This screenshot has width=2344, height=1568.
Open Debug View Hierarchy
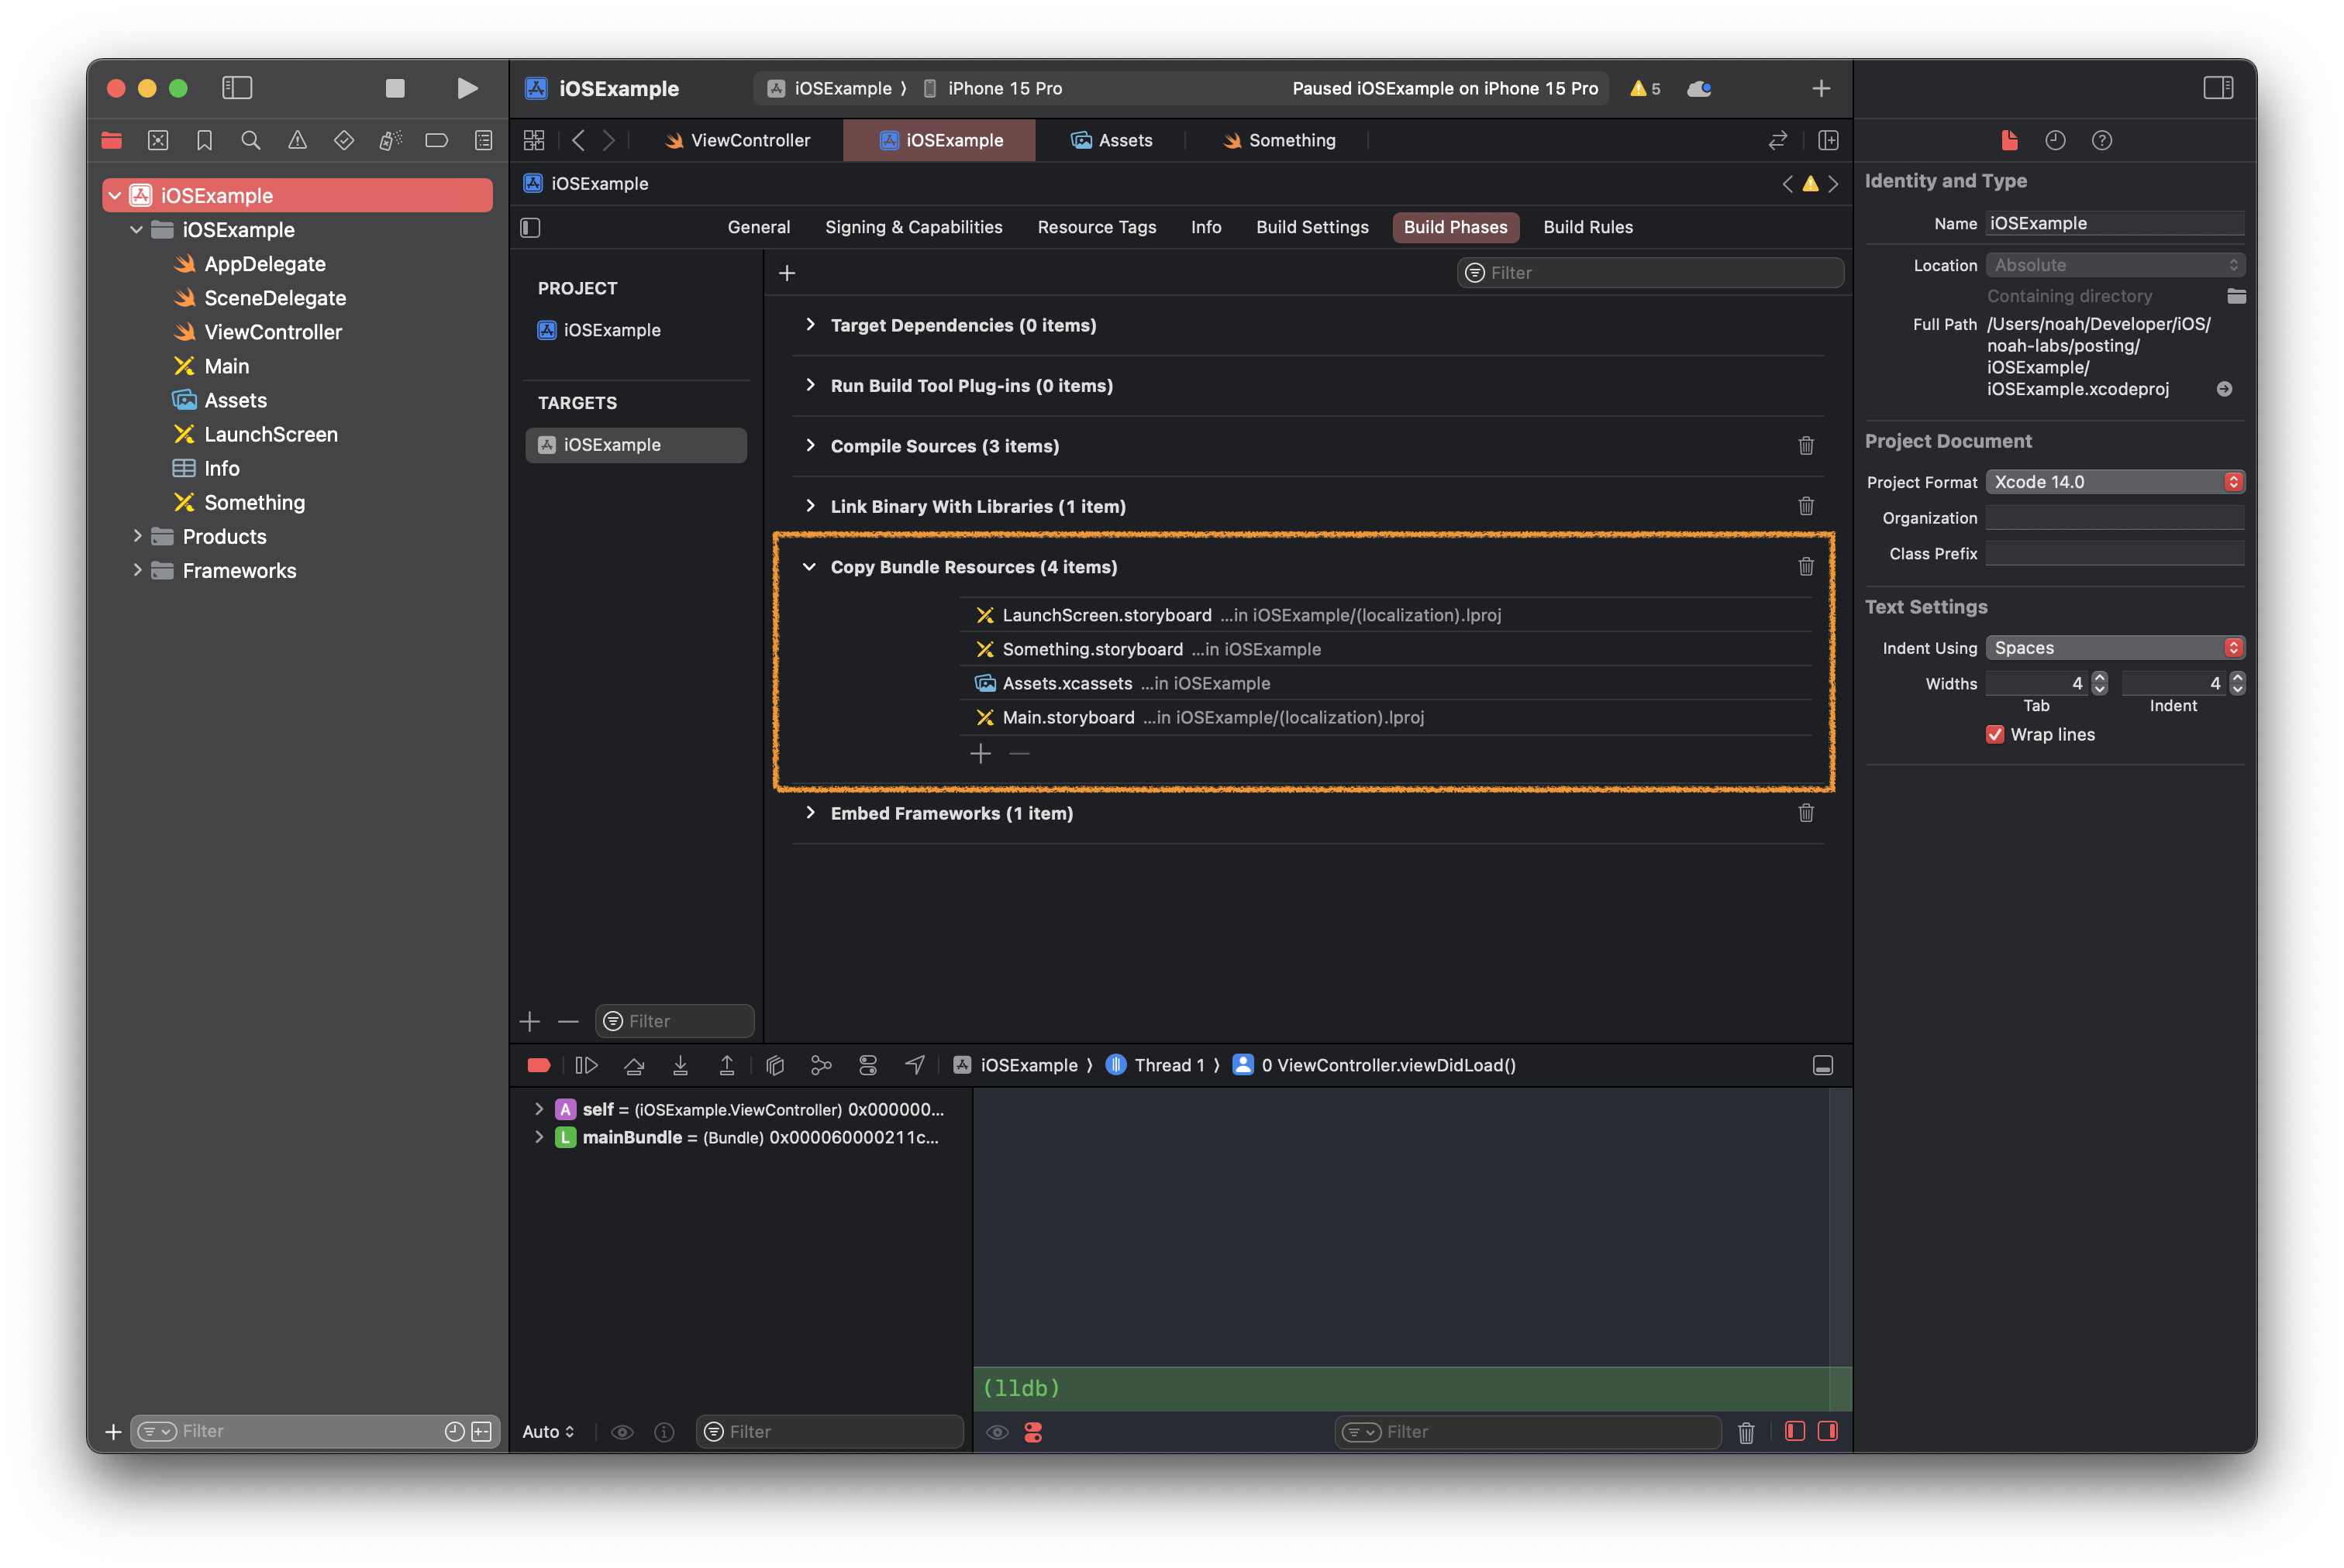pyautogui.click(x=774, y=1065)
